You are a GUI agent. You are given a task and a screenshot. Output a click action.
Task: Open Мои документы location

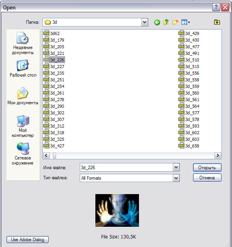tap(23, 96)
